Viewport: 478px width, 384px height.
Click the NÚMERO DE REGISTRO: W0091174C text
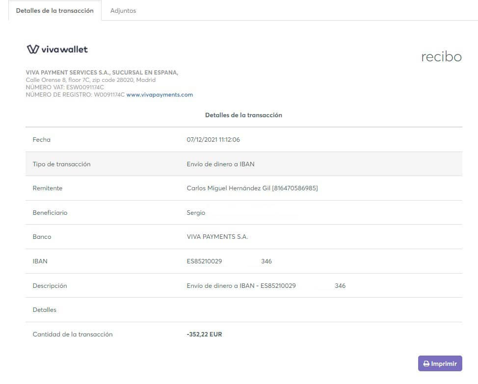coord(75,95)
